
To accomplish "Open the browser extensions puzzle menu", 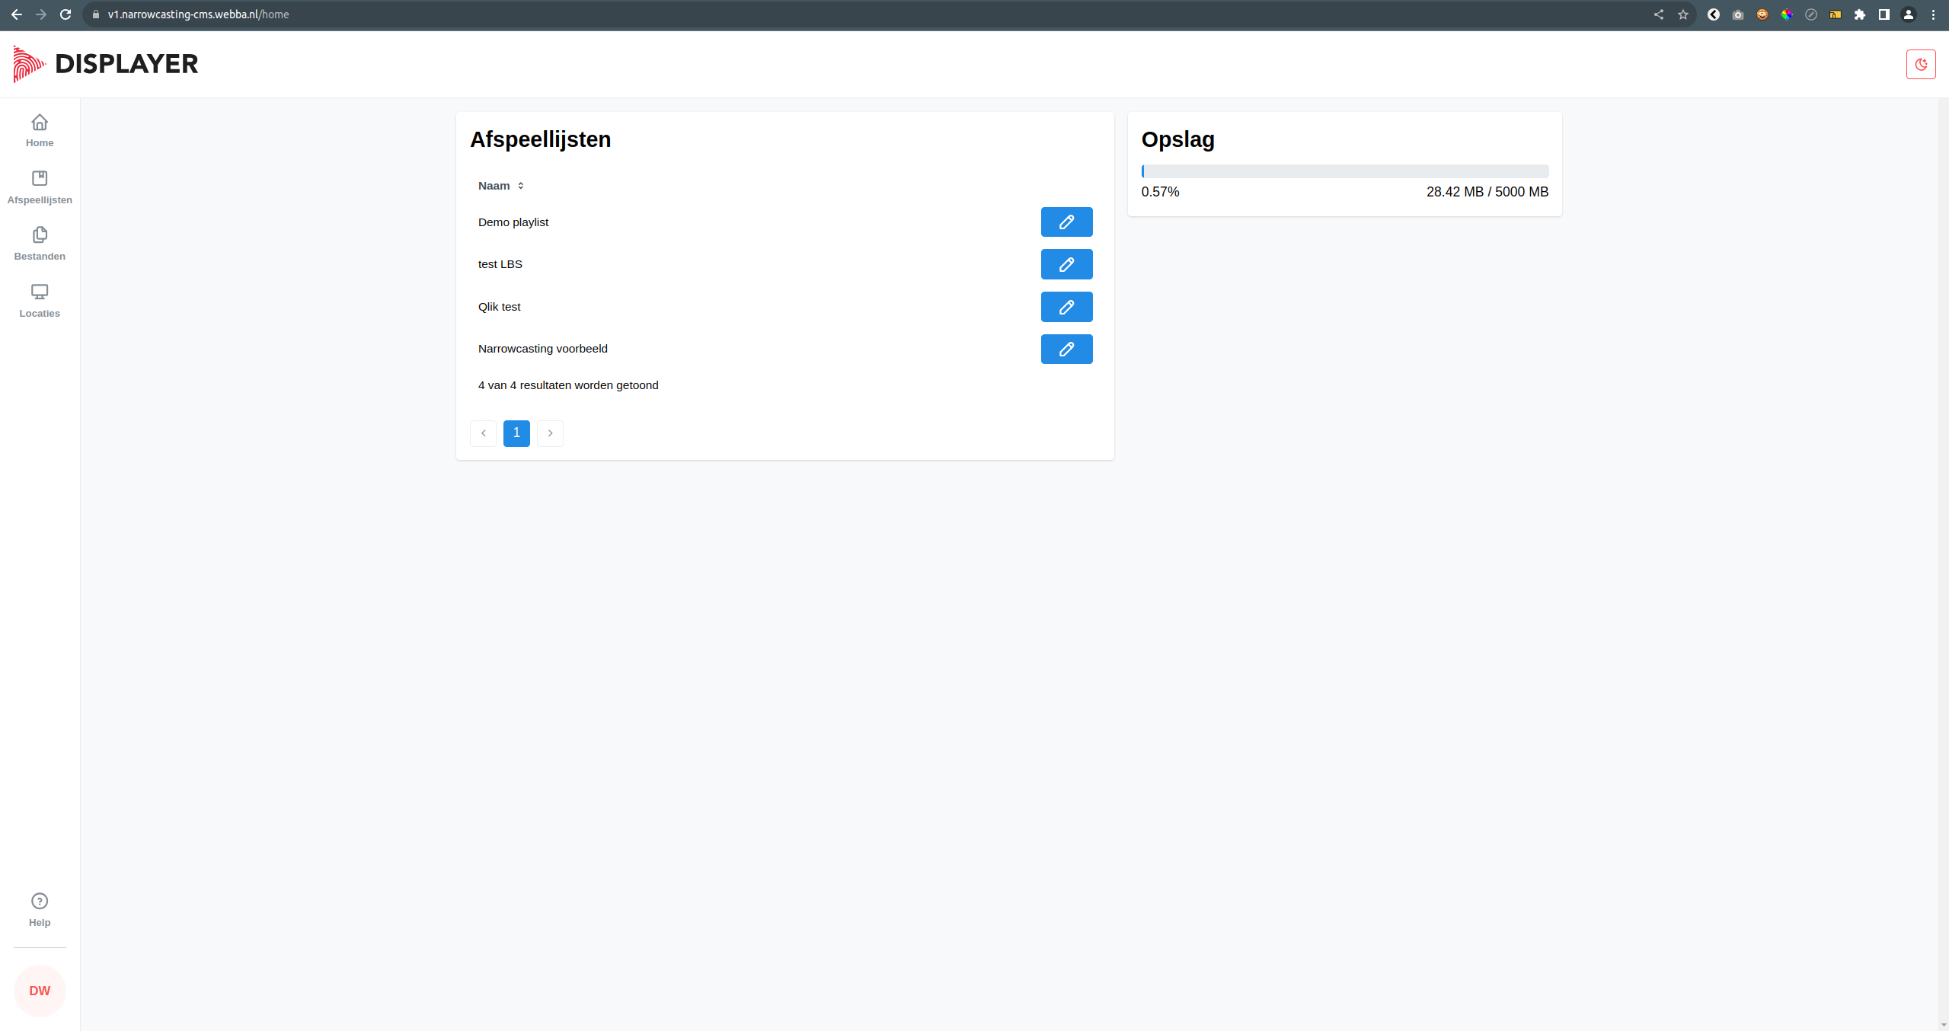I will 1860,14.
